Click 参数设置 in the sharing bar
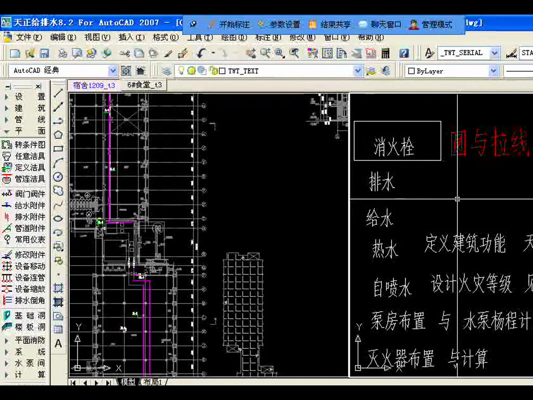This screenshot has width=533, height=400. click(x=280, y=24)
